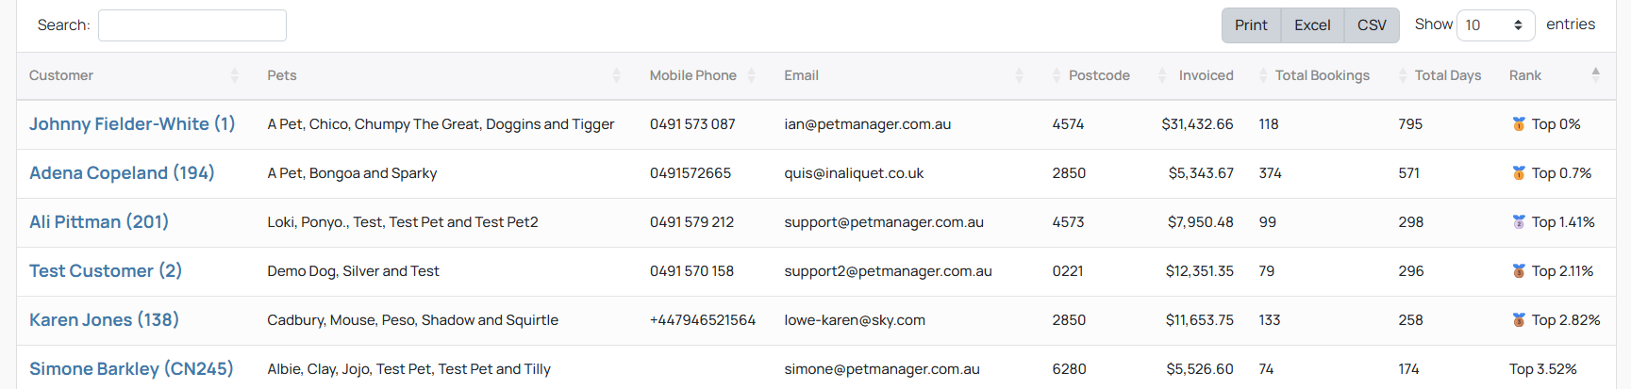
Task: Click the medal icon beside Top 0.7%
Action: point(1519,173)
